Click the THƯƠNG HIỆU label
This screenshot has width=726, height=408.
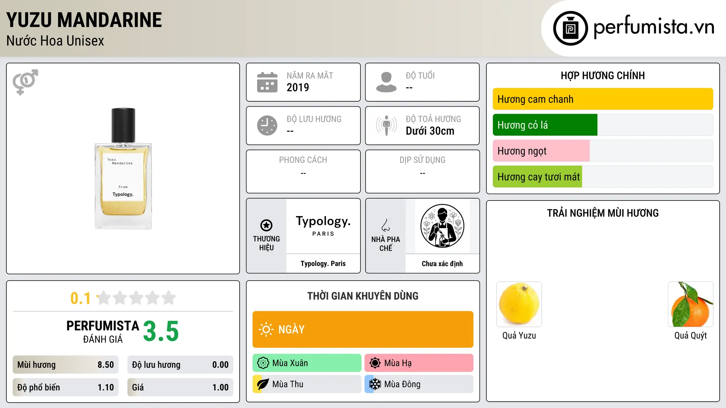click(x=266, y=243)
